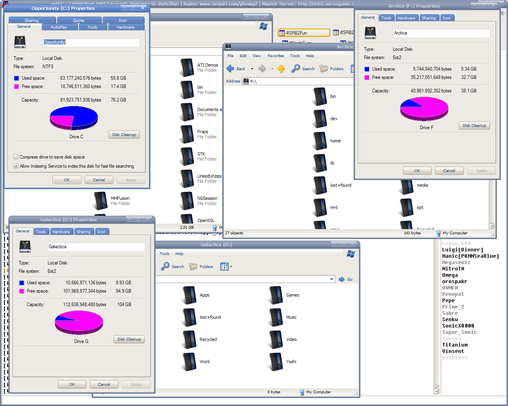Click Disk Cleanup button for Drive C
Image resolution: width=508 pixels, height=406 pixels.
click(124, 135)
